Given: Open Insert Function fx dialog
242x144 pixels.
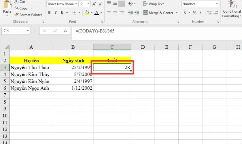Looking at the screenshot, I should coord(65,31).
